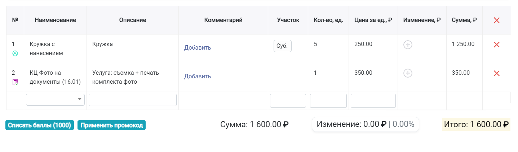Viewport: 518px width, 152px height.
Task: Click Добавить comment link for photo service
Action: (198, 76)
